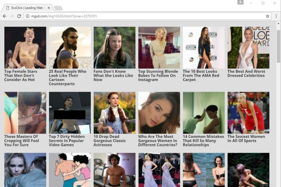
Task: Click the shirtless man gym thumbnail
Action: tap(114, 170)
